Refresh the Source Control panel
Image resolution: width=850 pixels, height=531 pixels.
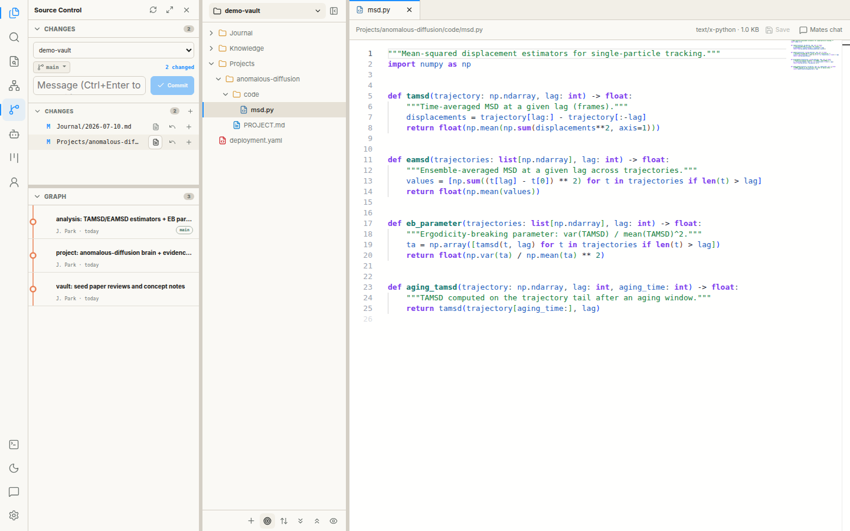coord(153,10)
